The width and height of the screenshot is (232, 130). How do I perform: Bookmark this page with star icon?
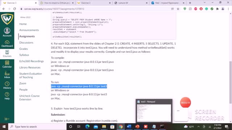[x=178, y=9]
